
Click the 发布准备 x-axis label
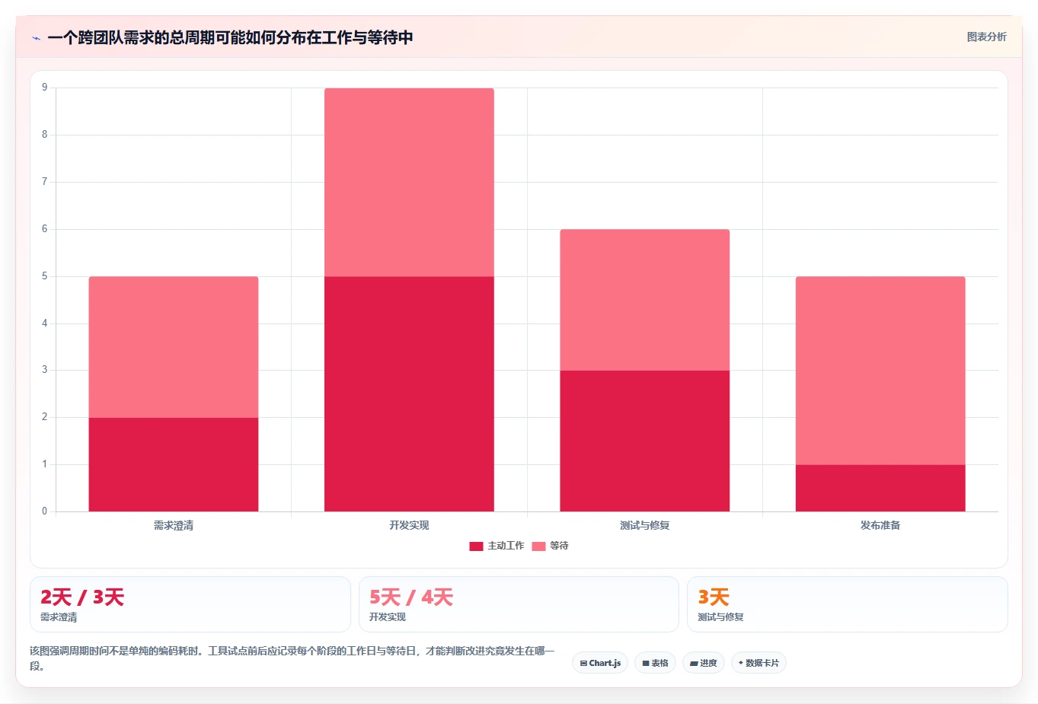coord(880,526)
